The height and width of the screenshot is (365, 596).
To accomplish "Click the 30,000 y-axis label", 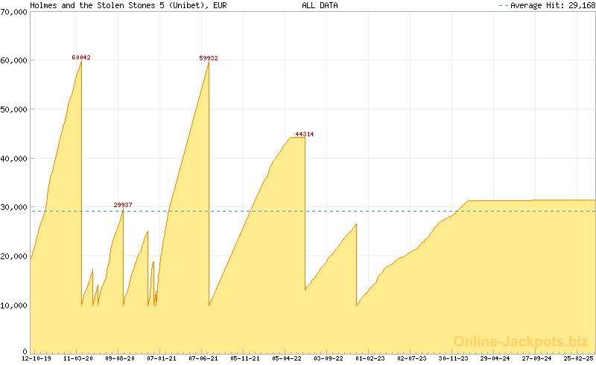I will 13,207.
